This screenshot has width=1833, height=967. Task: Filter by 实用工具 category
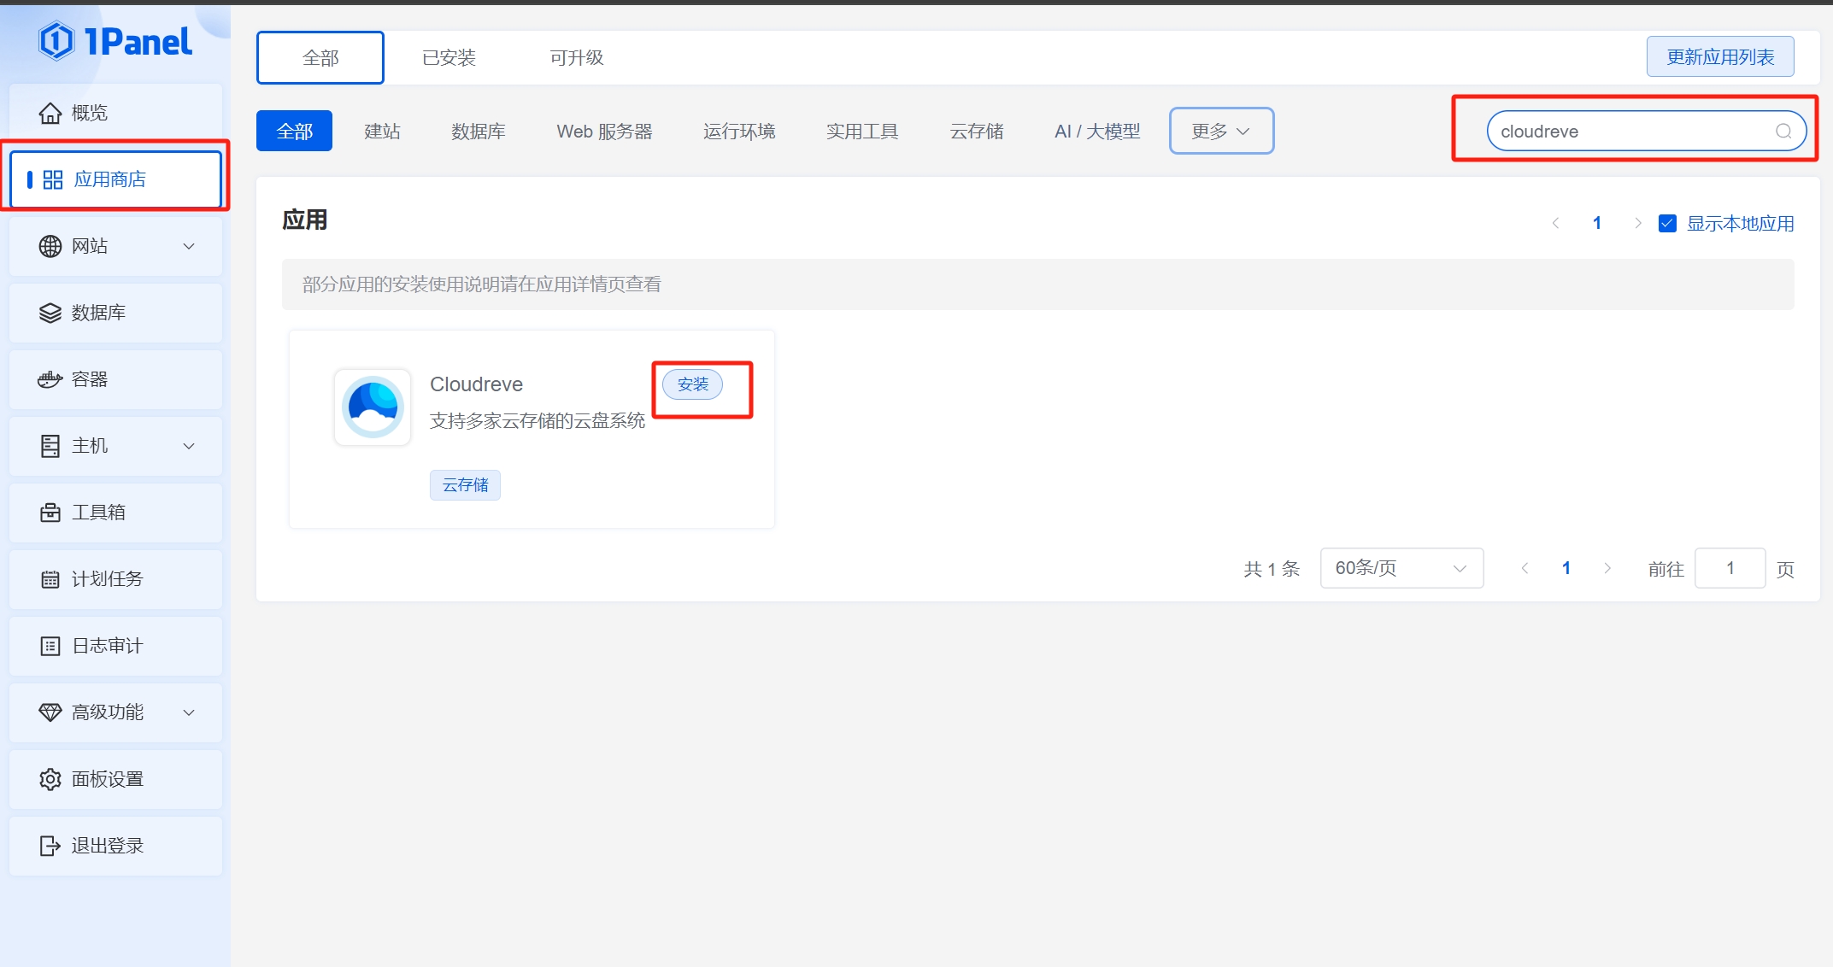[862, 132]
